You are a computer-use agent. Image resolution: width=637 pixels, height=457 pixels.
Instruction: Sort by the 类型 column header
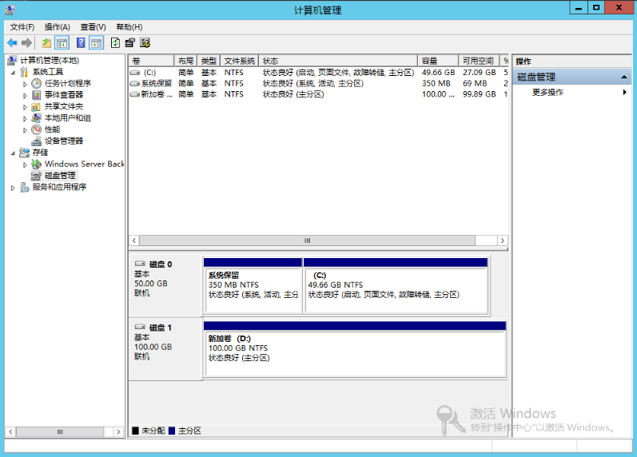pyautogui.click(x=209, y=61)
